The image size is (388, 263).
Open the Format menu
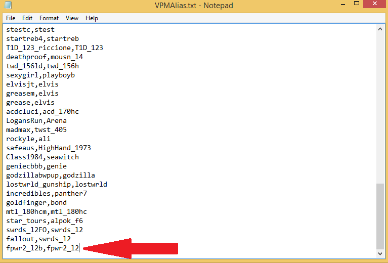[x=49, y=18]
